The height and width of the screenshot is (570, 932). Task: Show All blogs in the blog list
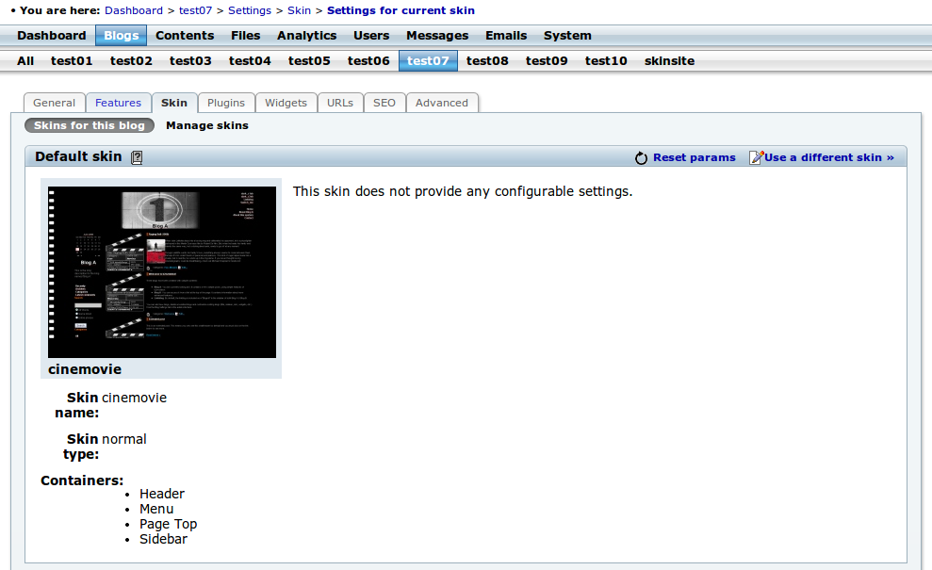coord(25,61)
